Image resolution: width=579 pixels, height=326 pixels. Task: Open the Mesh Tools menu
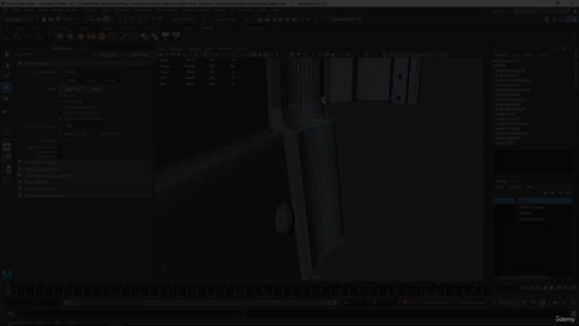coord(143,10)
